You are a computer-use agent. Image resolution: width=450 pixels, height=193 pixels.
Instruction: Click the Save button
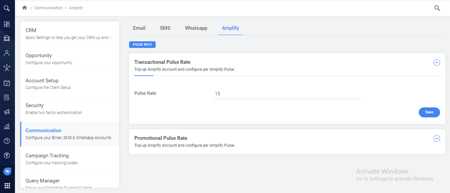click(x=429, y=112)
